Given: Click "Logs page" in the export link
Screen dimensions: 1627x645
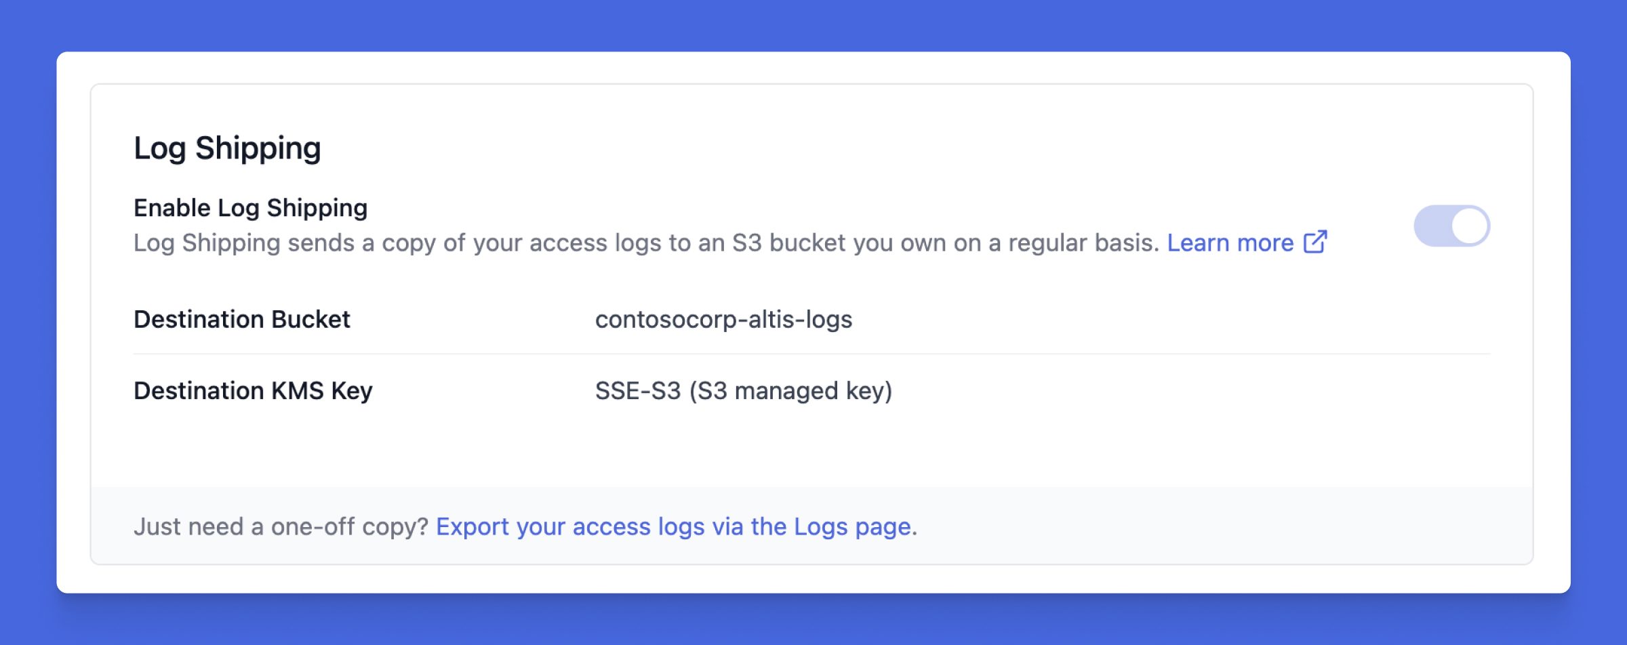Looking at the screenshot, I should pyautogui.click(x=852, y=526).
